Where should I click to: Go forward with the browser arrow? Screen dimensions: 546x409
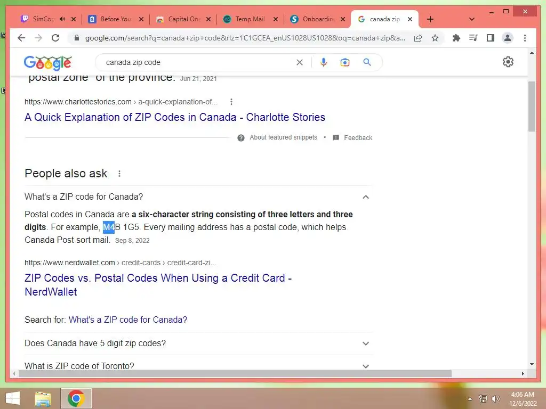(38, 38)
